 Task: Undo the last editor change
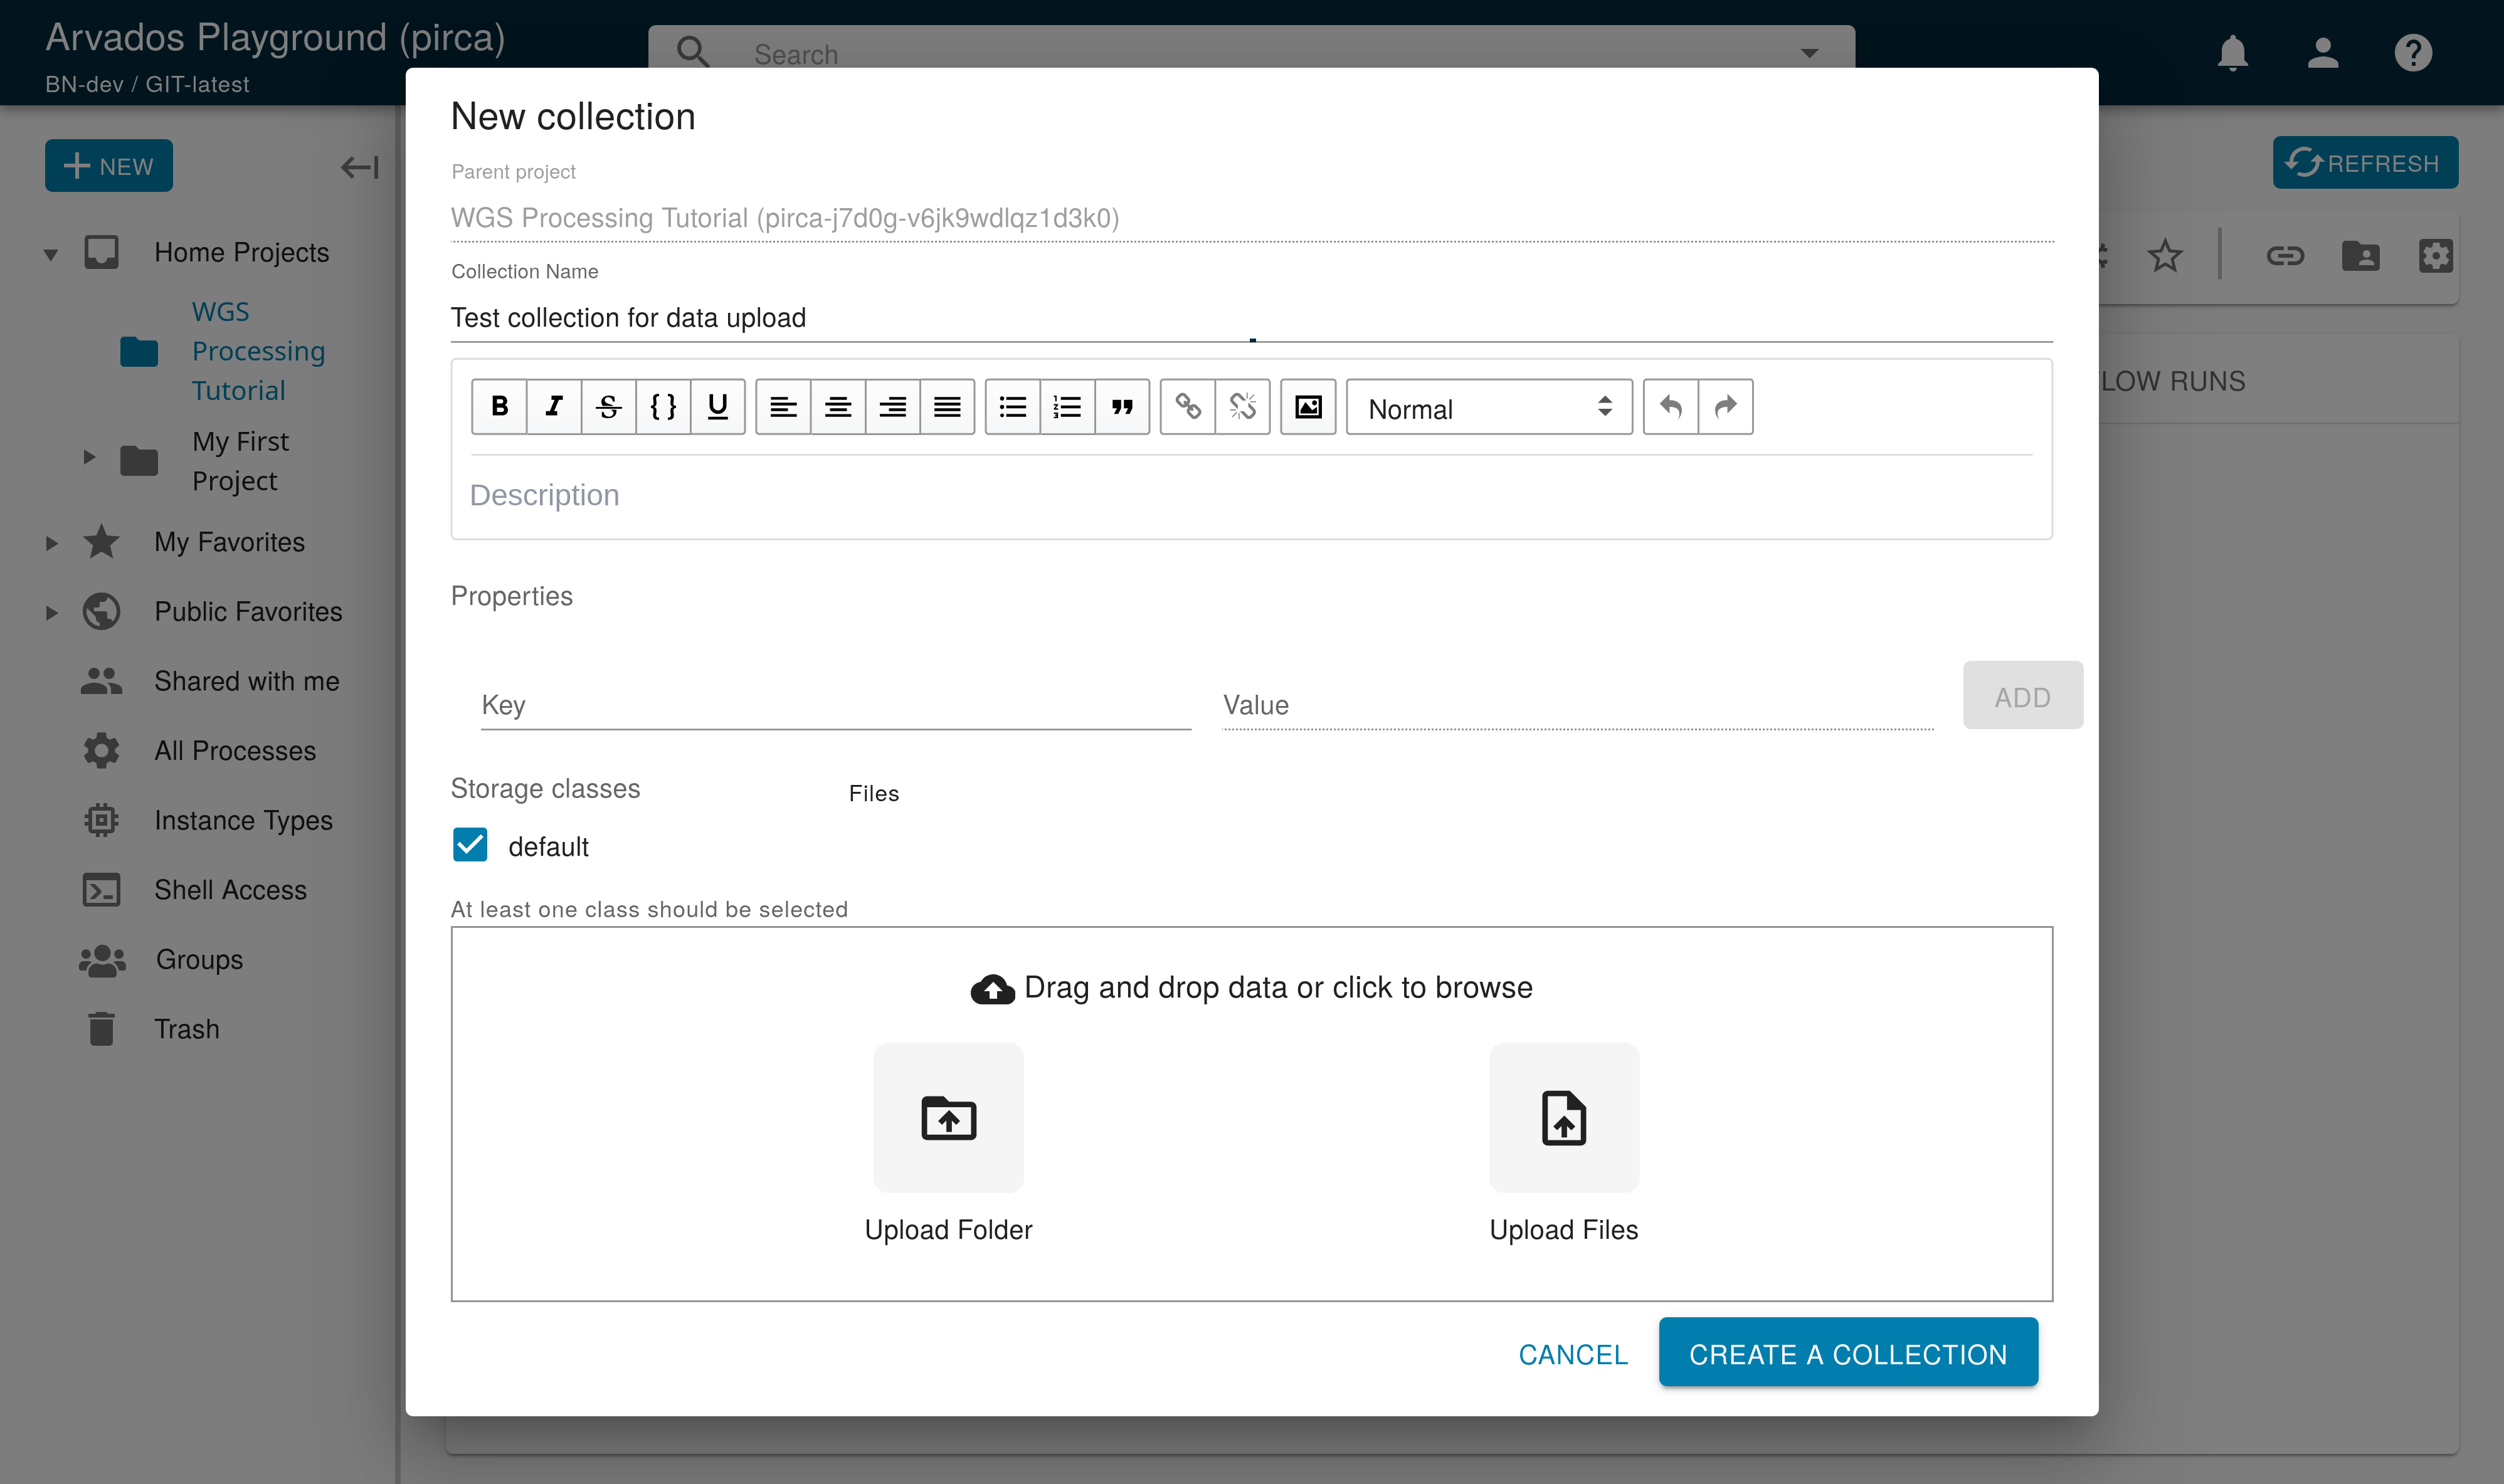(x=1670, y=406)
